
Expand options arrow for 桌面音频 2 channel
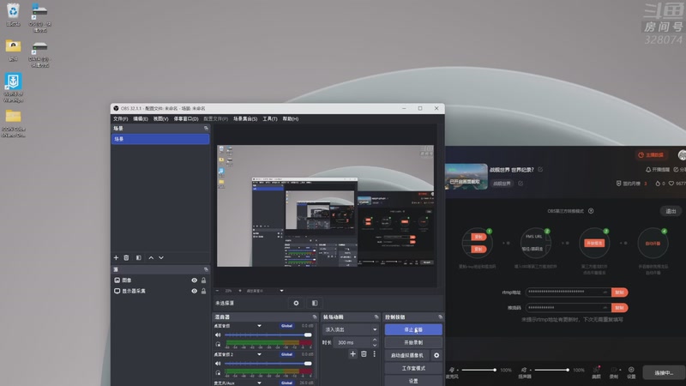coord(260,354)
